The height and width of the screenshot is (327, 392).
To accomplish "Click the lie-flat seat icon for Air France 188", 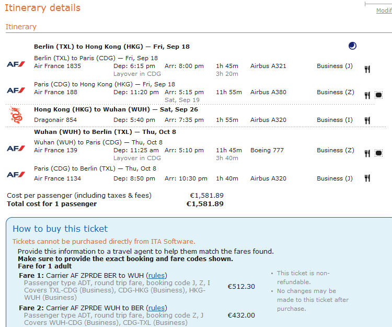I will click(379, 95).
